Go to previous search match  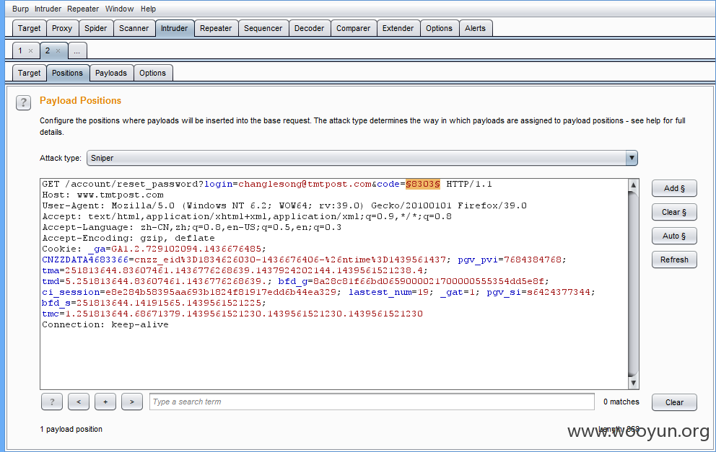pyautogui.click(x=79, y=402)
